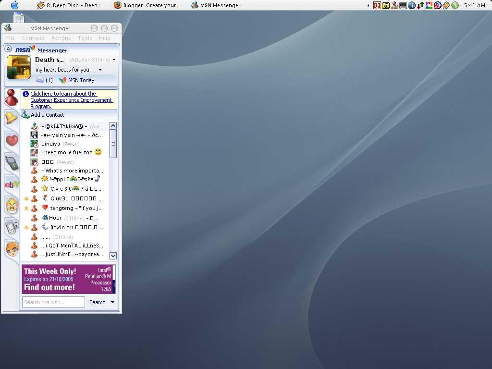Click the MSN butterfly icon in the window title bar
The width and height of the screenshot is (492, 369).
pyautogui.click(x=8, y=28)
